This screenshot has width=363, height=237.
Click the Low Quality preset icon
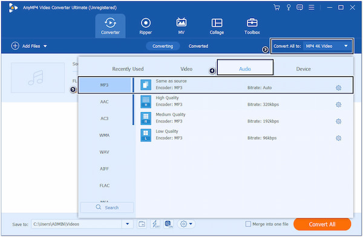[x=146, y=135]
